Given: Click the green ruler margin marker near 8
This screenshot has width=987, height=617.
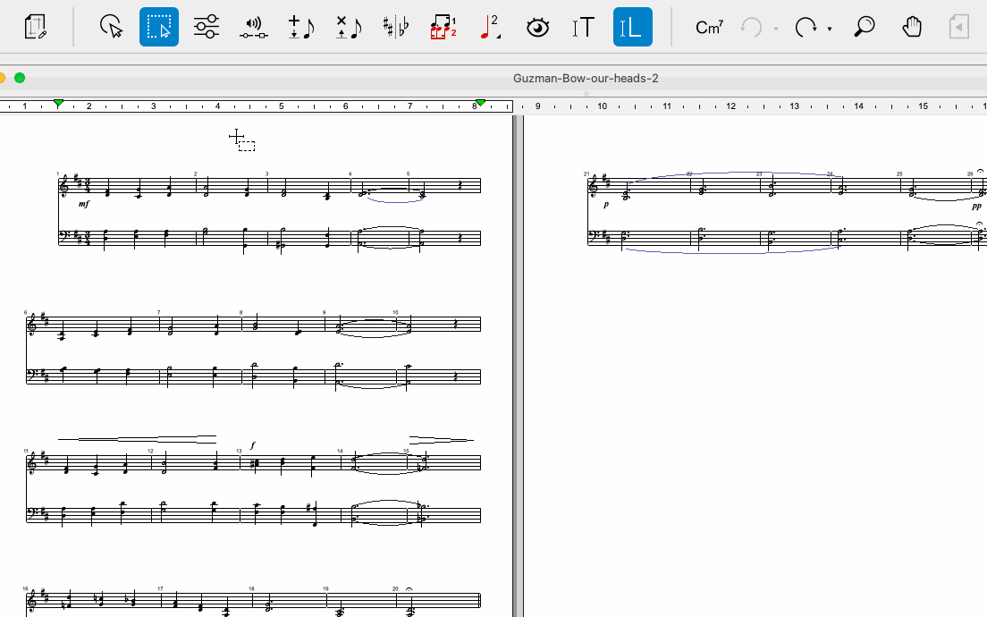Looking at the screenshot, I should (x=480, y=104).
